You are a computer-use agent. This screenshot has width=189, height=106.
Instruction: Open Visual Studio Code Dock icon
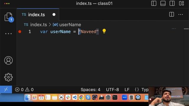pos(75,97)
